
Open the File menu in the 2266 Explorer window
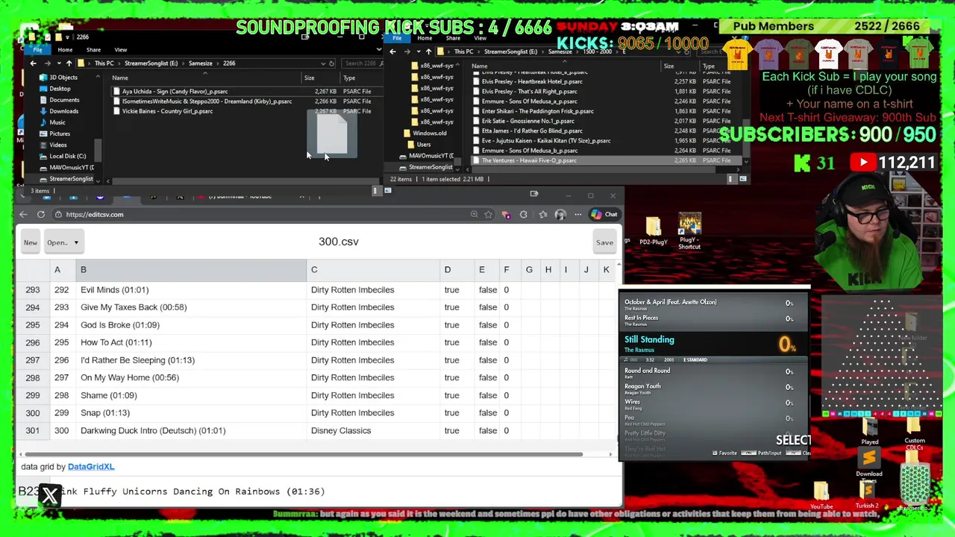(x=37, y=50)
